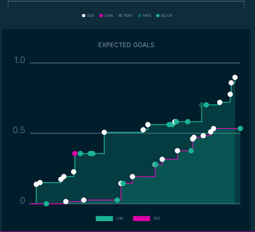Click the highest white shot marker on the LHC line

point(235,77)
